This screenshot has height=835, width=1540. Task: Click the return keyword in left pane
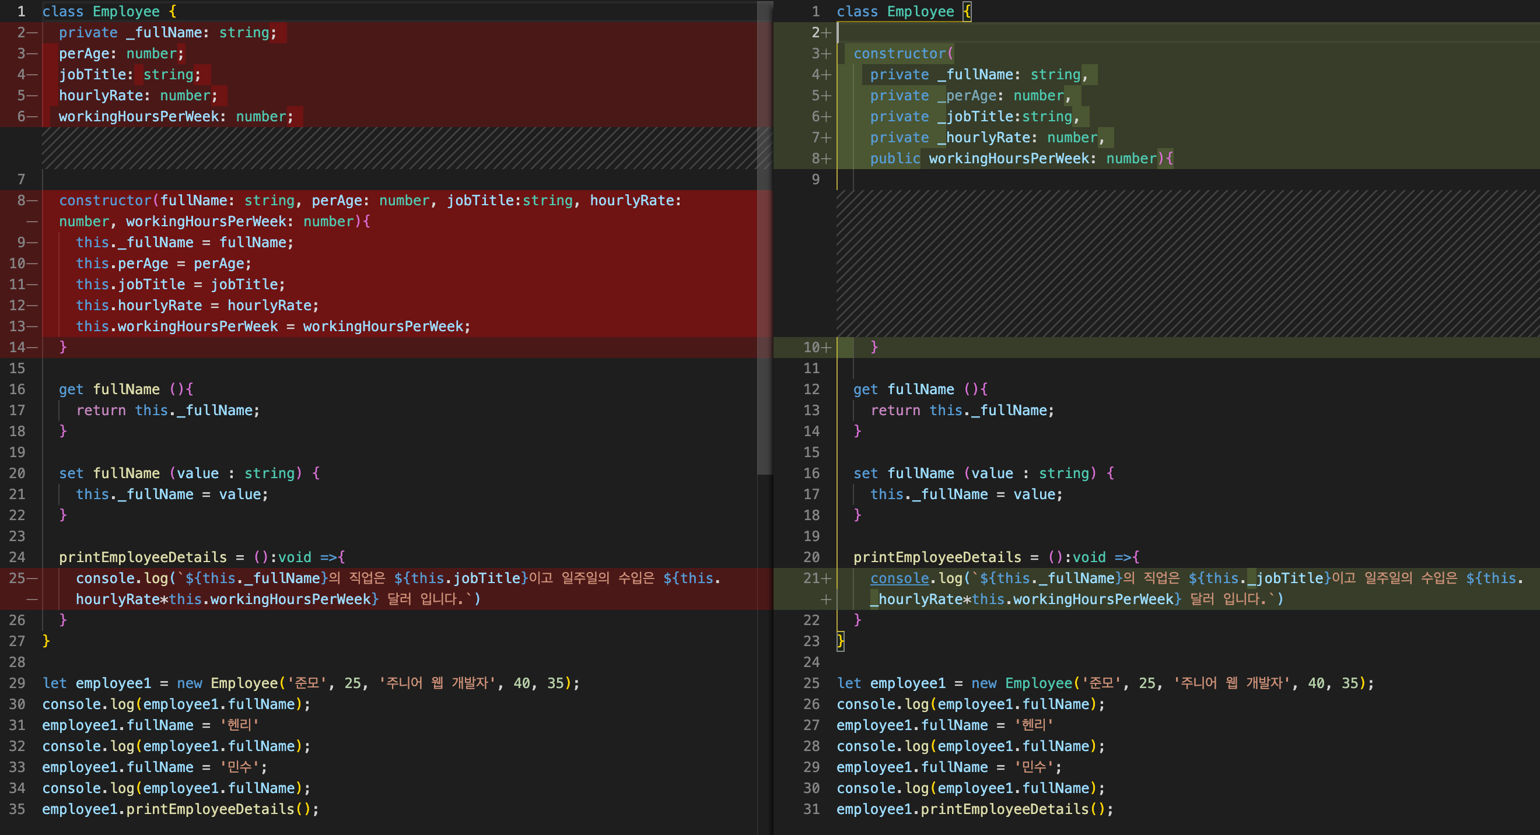coord(100,410)
